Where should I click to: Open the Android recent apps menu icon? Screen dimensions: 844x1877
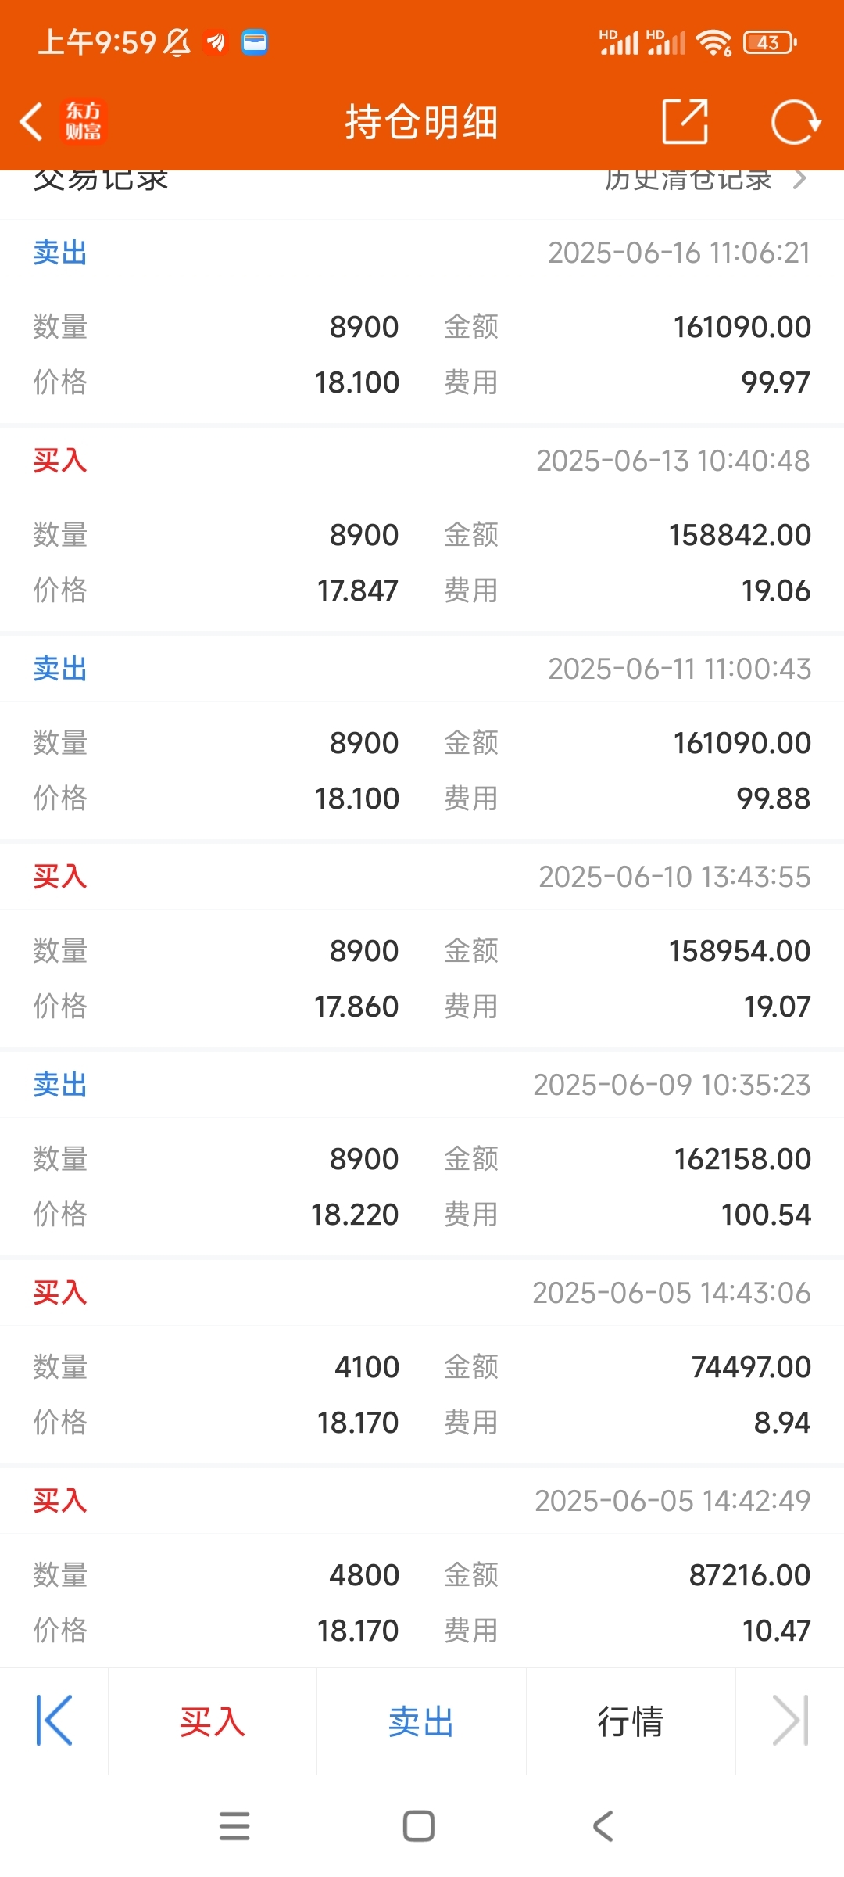234,1826
